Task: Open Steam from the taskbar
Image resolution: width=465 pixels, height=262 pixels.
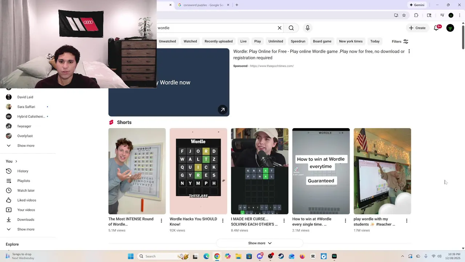Action: 281,256
